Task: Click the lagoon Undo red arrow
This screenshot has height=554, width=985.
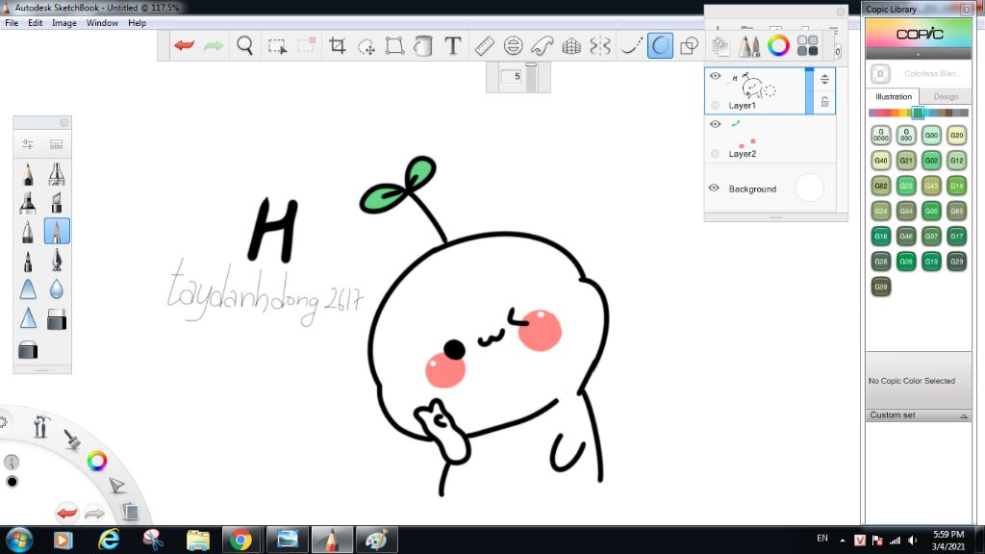Action: coord(66,513)
